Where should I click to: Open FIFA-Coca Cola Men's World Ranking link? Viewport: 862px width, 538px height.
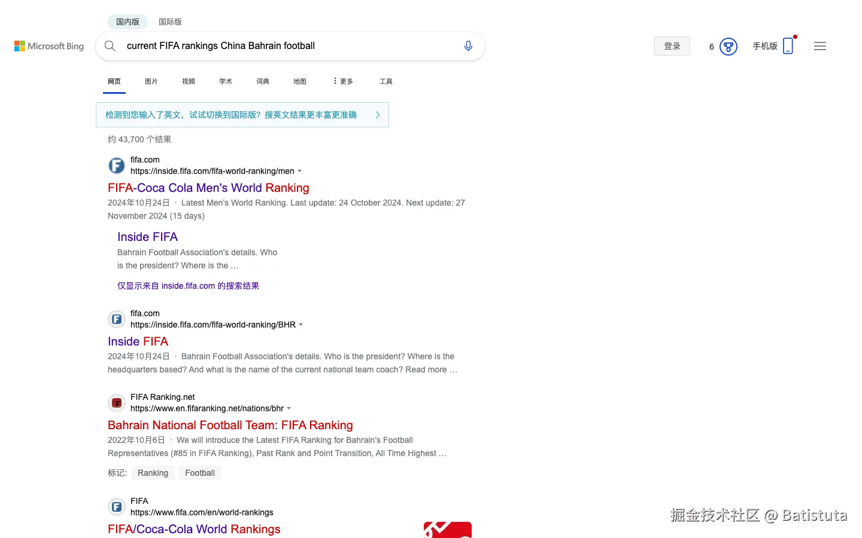(208, 188)
